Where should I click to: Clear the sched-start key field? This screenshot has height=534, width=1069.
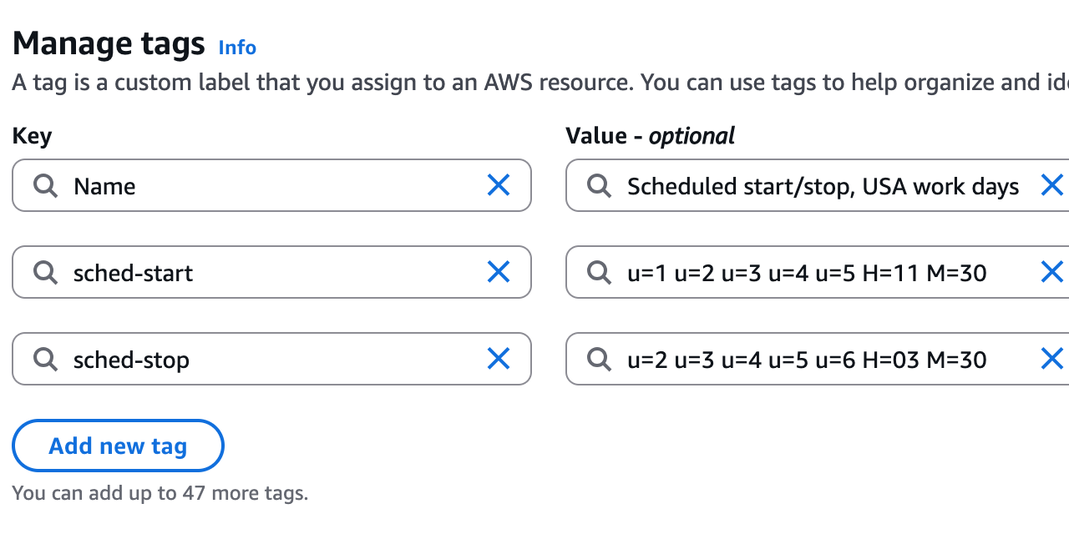499,272
